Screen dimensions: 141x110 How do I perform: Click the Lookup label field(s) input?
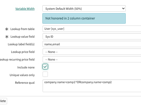92,44
